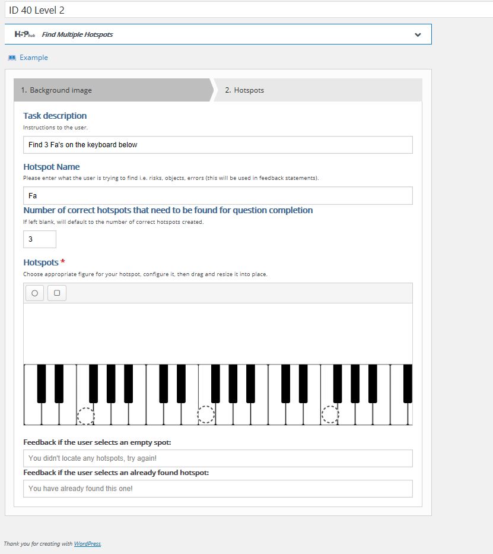
Task: Click the Example book icon
Action: pyautogui.click(x=12, y=58)
